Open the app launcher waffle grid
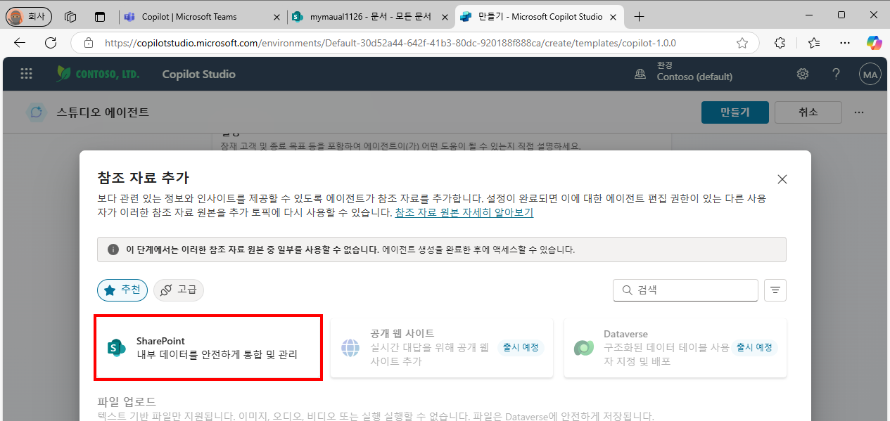Screen dimensions: 890x421 click(x=26, y=74)
